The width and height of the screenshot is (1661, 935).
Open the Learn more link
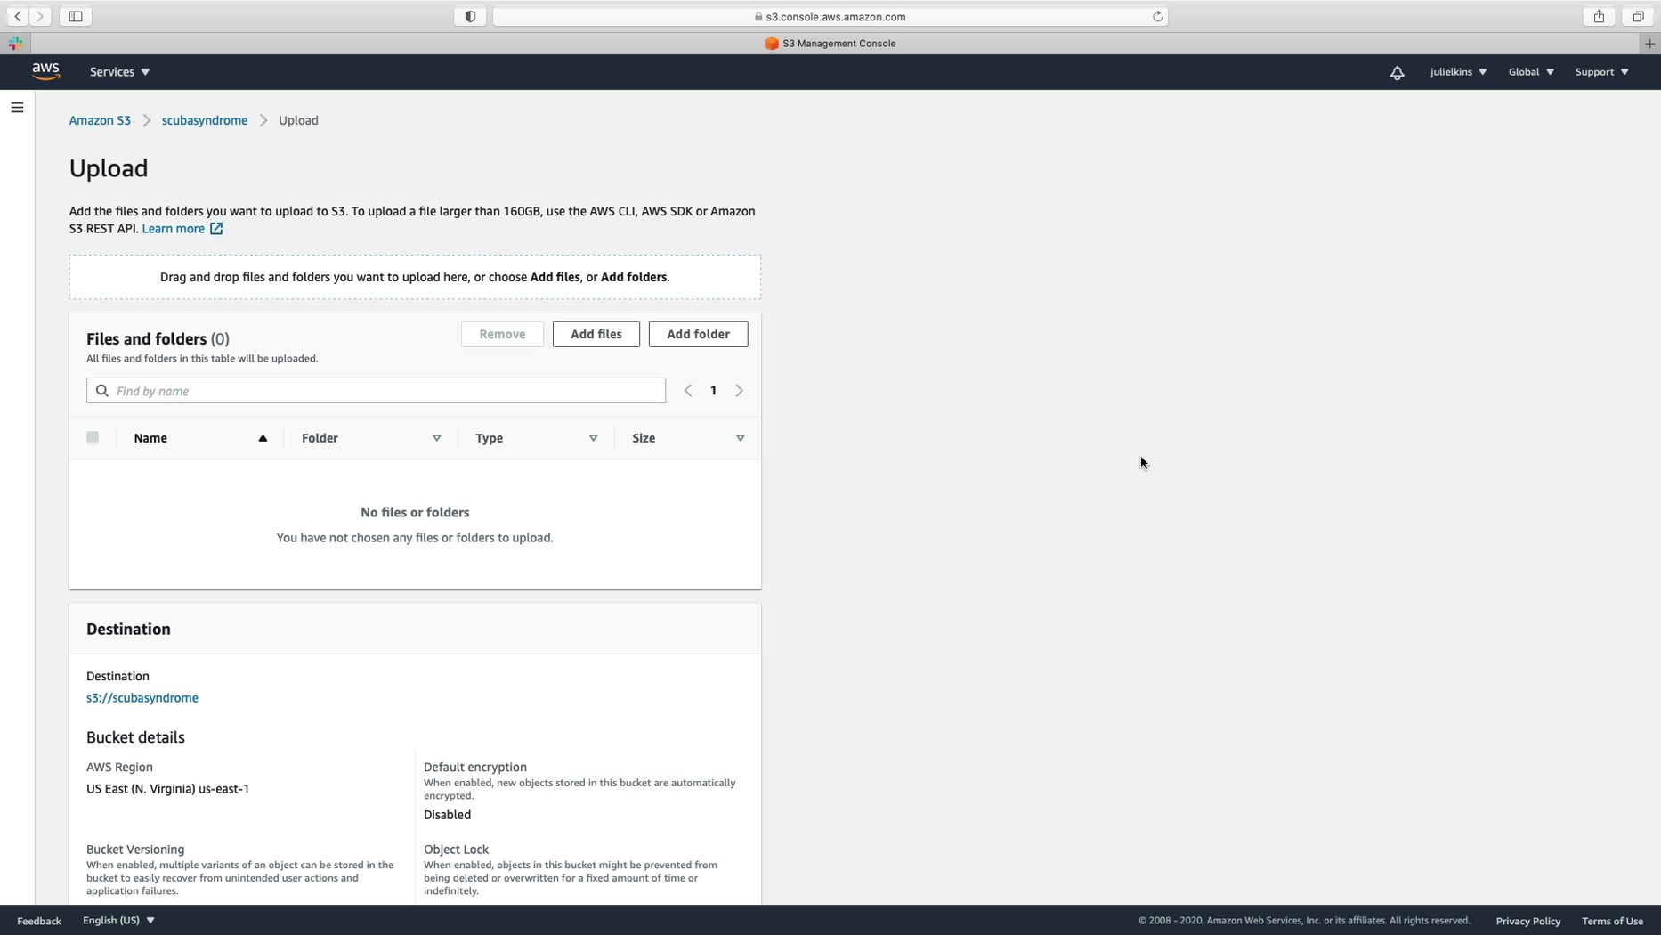coord(174,229)
